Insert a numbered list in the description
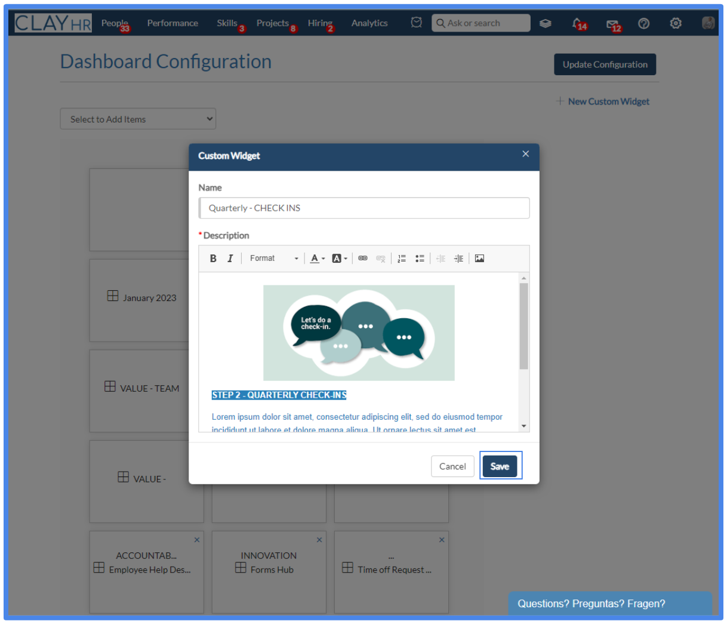Viewport: 727px width, 624px height. (x=401, y=258)
